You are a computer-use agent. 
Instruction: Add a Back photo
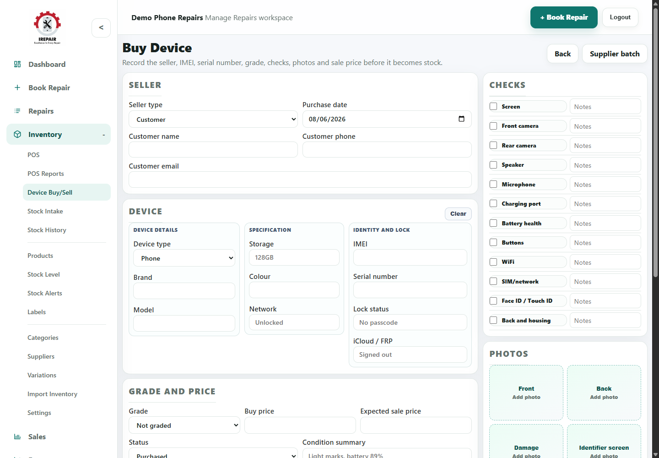point(604,393)
